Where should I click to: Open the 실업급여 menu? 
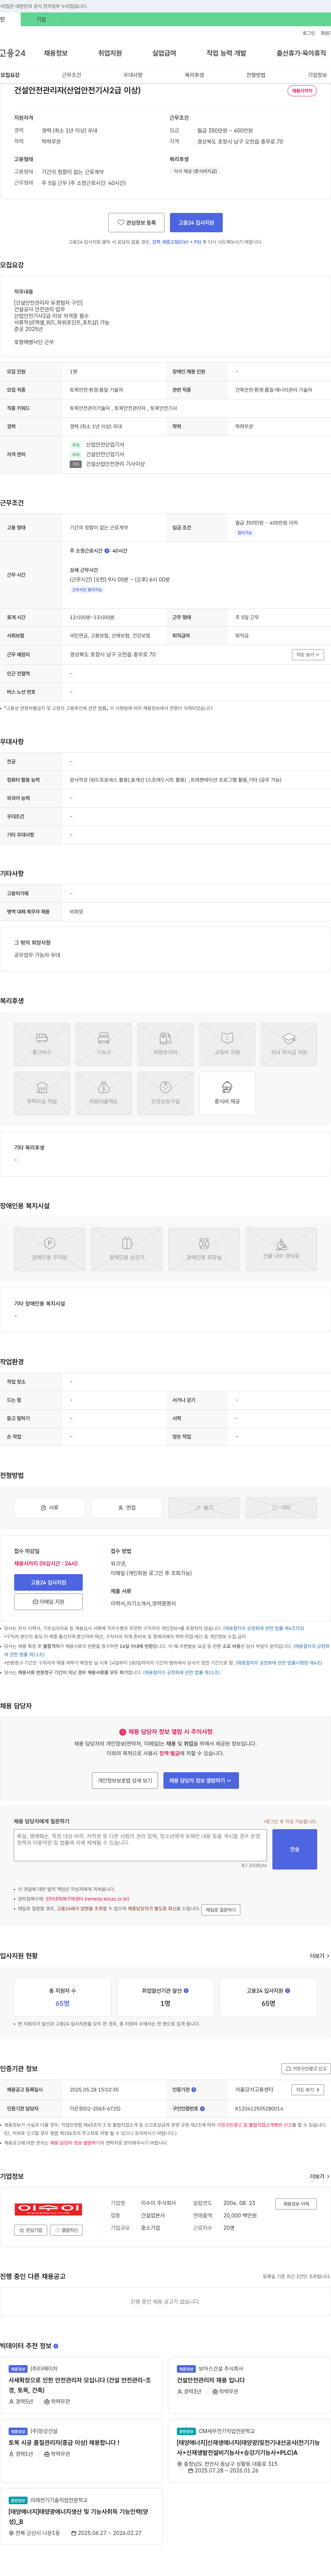coord(164,53)
